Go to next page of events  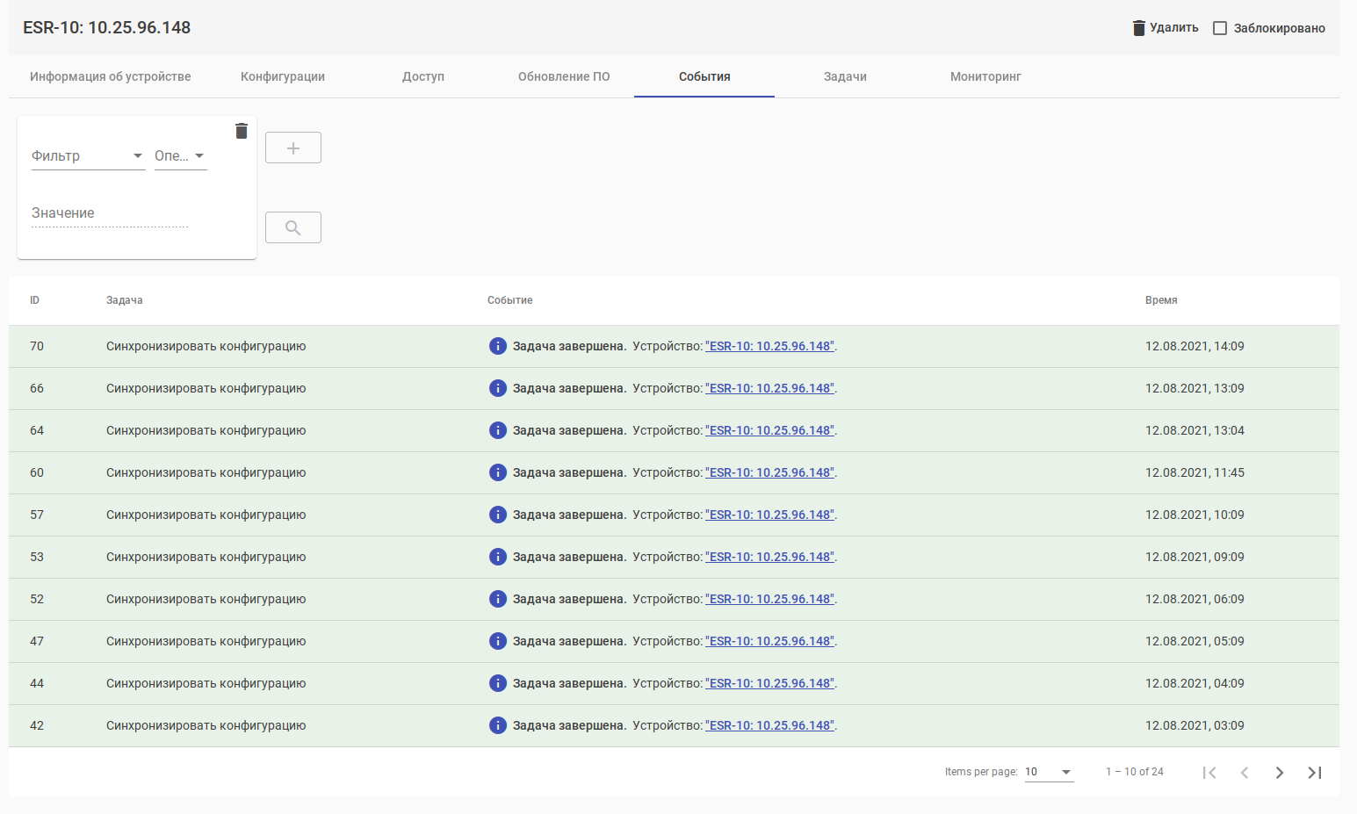tap(1279, 773)
